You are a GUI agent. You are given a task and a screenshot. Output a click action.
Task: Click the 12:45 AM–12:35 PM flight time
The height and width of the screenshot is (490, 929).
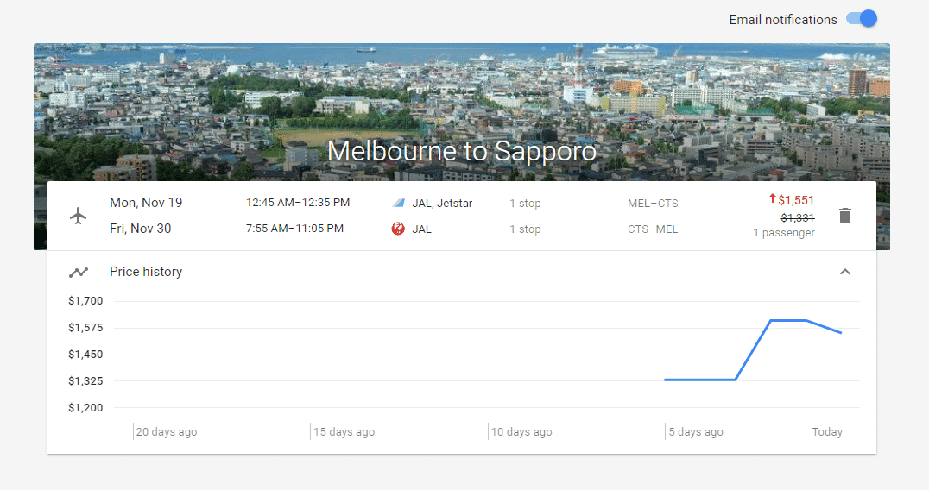298,203
